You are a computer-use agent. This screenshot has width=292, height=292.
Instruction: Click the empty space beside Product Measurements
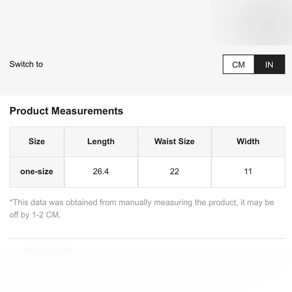coord(205,111)
